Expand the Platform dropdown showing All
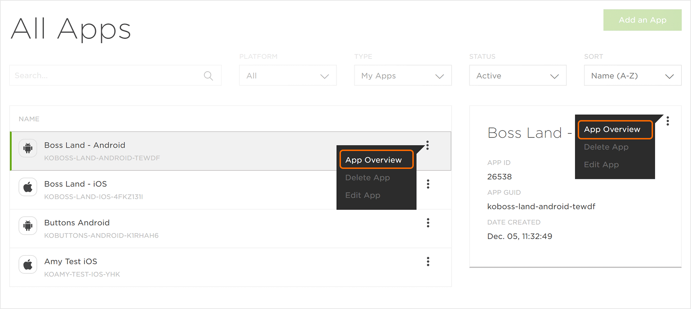This screenshot has width=691, height=309. [x=287, y=75]
